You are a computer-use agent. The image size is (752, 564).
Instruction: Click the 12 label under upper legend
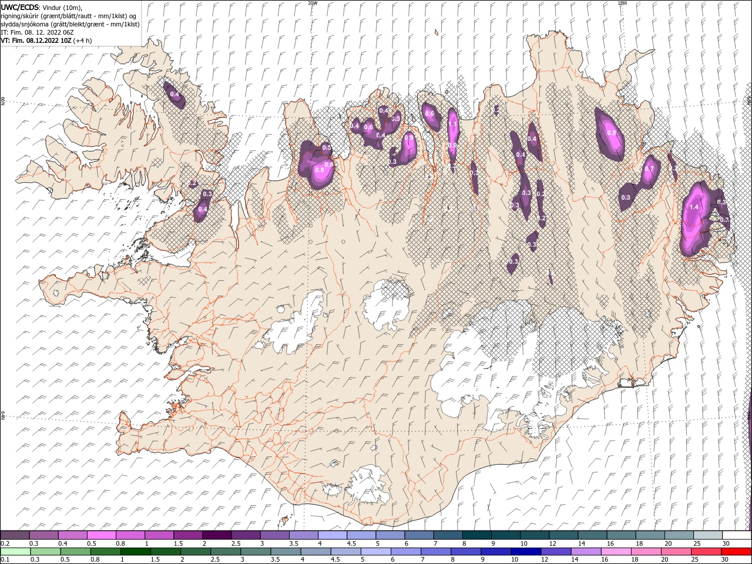(x=552, y=543)
